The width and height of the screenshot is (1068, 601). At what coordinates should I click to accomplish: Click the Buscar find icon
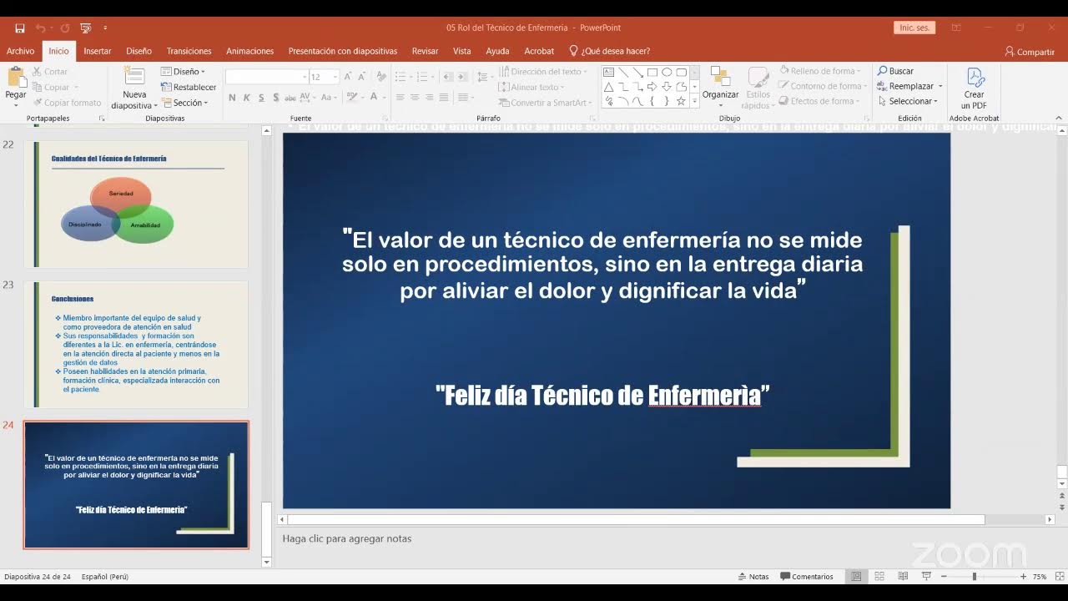pyautogui.click(x=882, y=71)
